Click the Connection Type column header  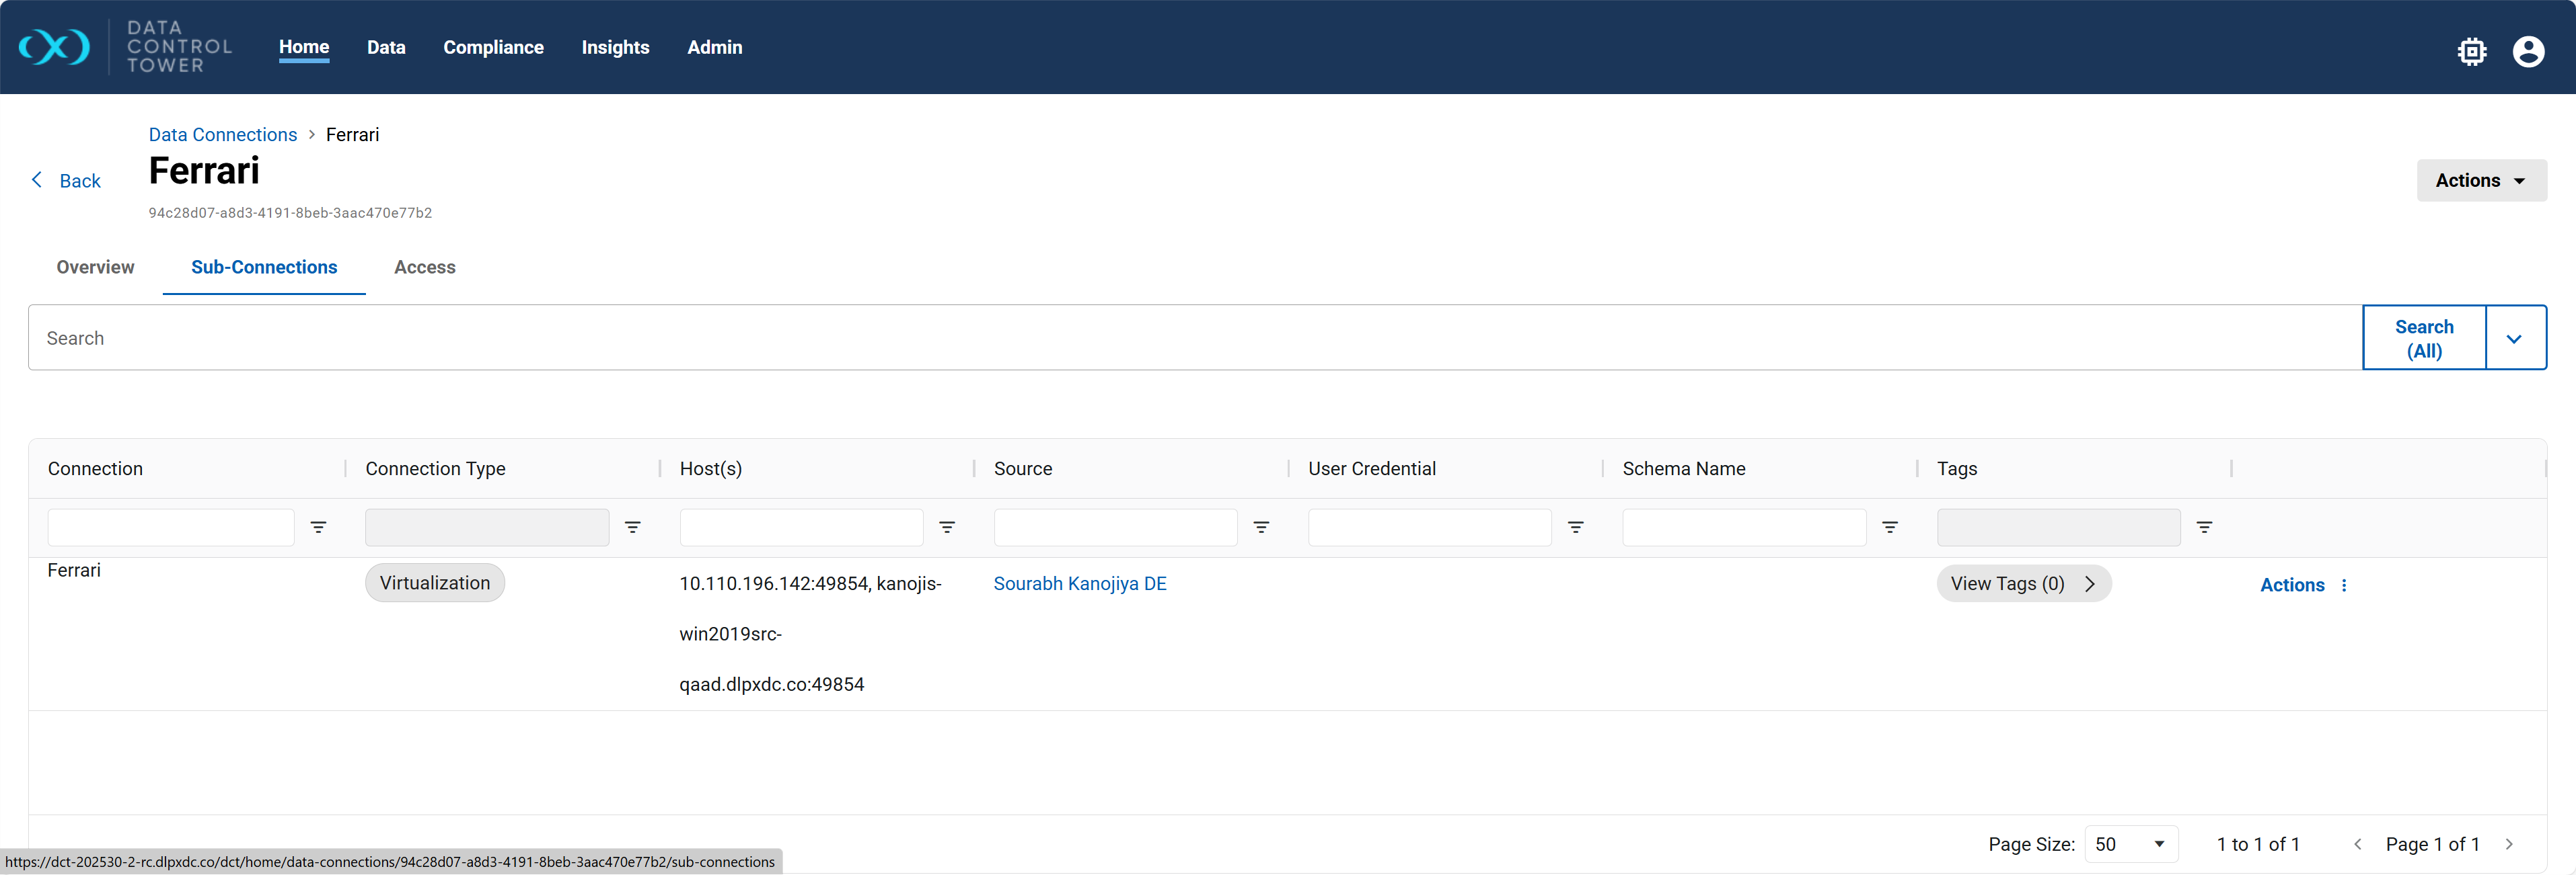435,468
